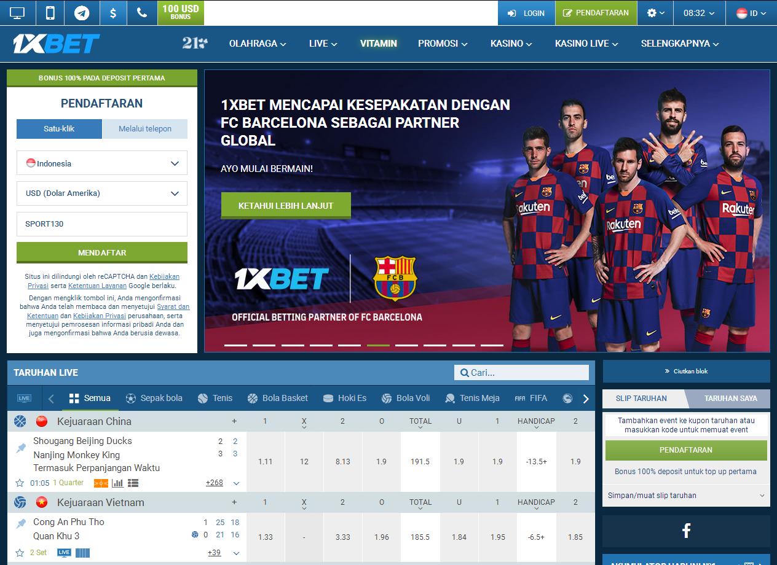Open the ID language dropdown

[x=751, y=13]
